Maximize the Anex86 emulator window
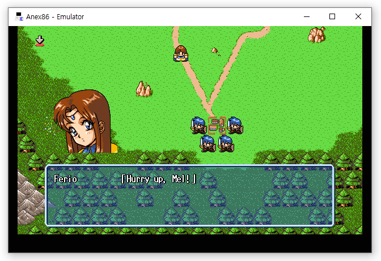 332,16
